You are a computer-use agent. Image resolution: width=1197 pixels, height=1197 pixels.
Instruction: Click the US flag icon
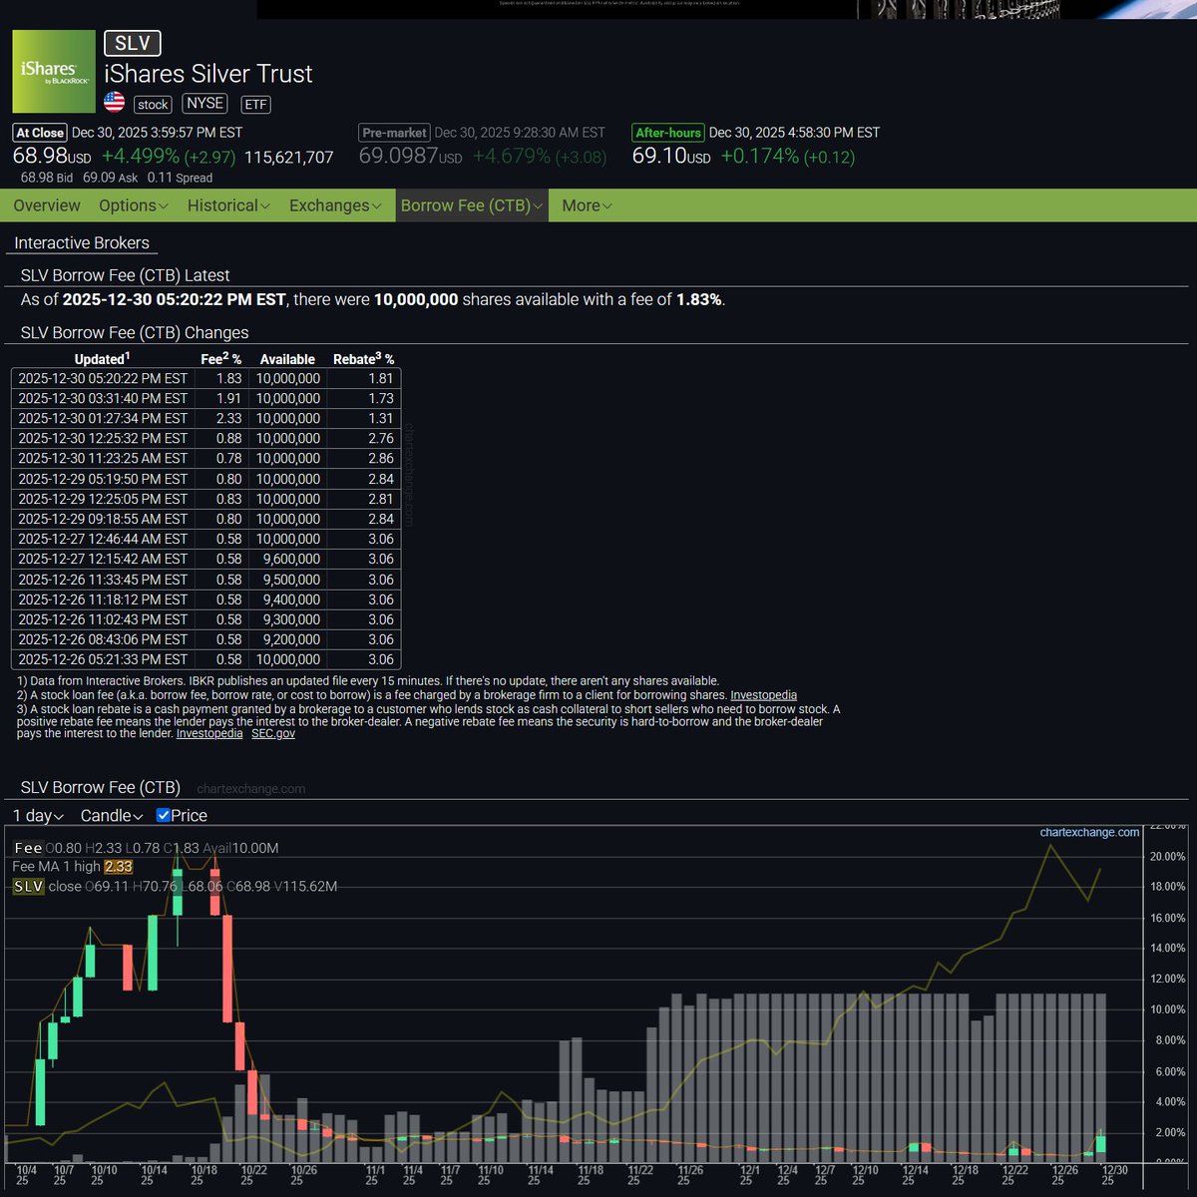(x=115, y=102)
